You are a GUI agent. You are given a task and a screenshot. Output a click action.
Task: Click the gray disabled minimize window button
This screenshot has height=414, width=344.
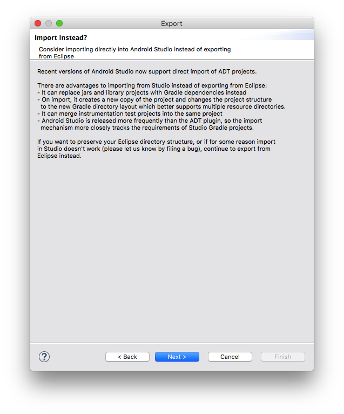49,23
